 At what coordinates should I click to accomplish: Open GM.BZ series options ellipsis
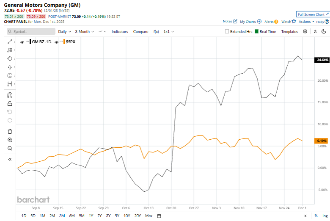27,41
